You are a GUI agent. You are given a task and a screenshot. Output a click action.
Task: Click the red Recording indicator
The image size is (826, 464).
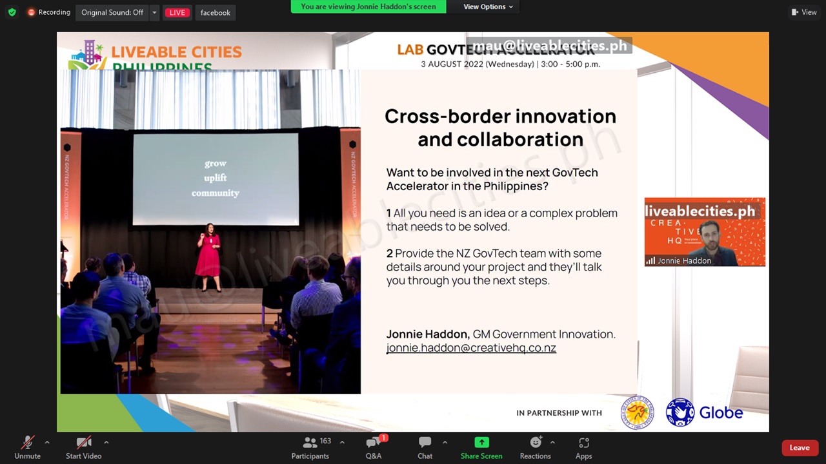[x=48, y=12]
